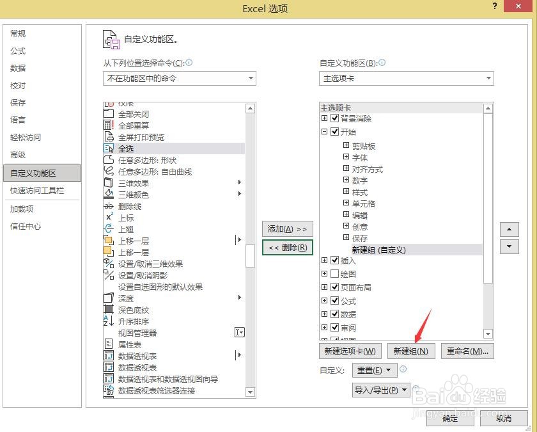The width and height of the screenshot is (537, 432).
Task: Collapse the 开始 tree node
Action: point(324,131)
